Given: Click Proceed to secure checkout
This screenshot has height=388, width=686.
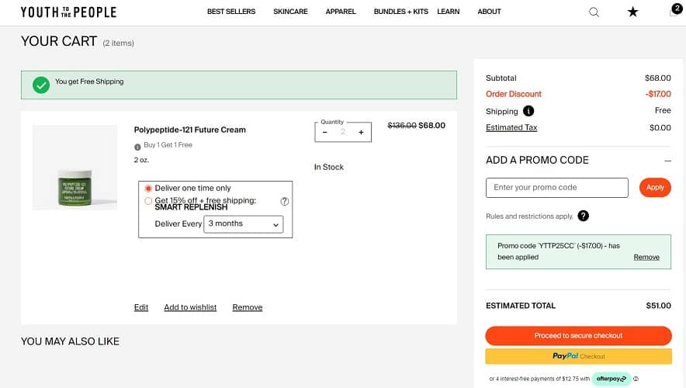Looking at the screenshot, I should coord(578,335).
